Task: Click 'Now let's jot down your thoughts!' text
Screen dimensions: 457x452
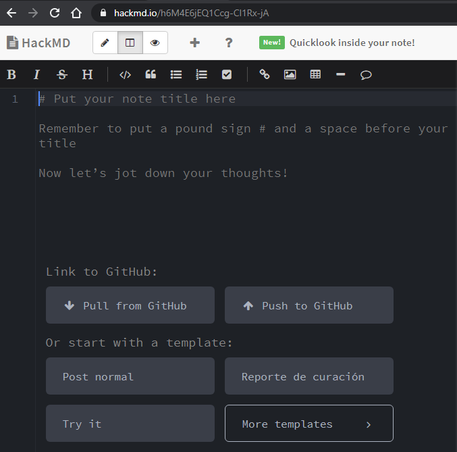Action: pos(163,173)
